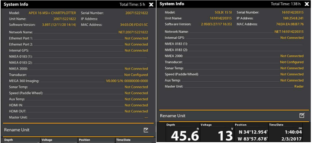Select Sonar Temp row in APEX panel
This screenshot has width=312, height=143.
click(x=79, y=87)
